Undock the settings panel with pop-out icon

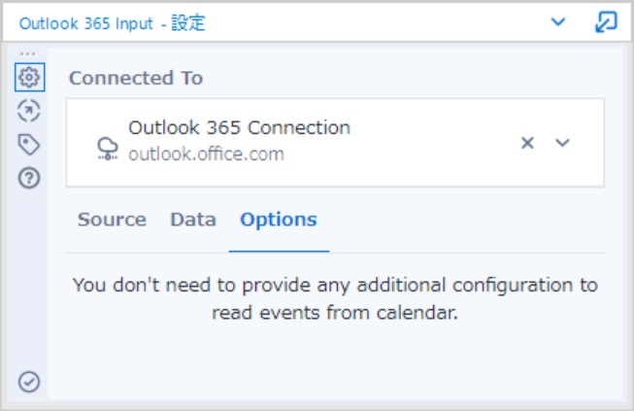pos(606,21)
